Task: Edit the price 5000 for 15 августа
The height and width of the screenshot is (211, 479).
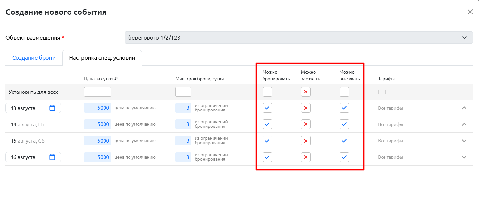Action: [x=97, y=141]
